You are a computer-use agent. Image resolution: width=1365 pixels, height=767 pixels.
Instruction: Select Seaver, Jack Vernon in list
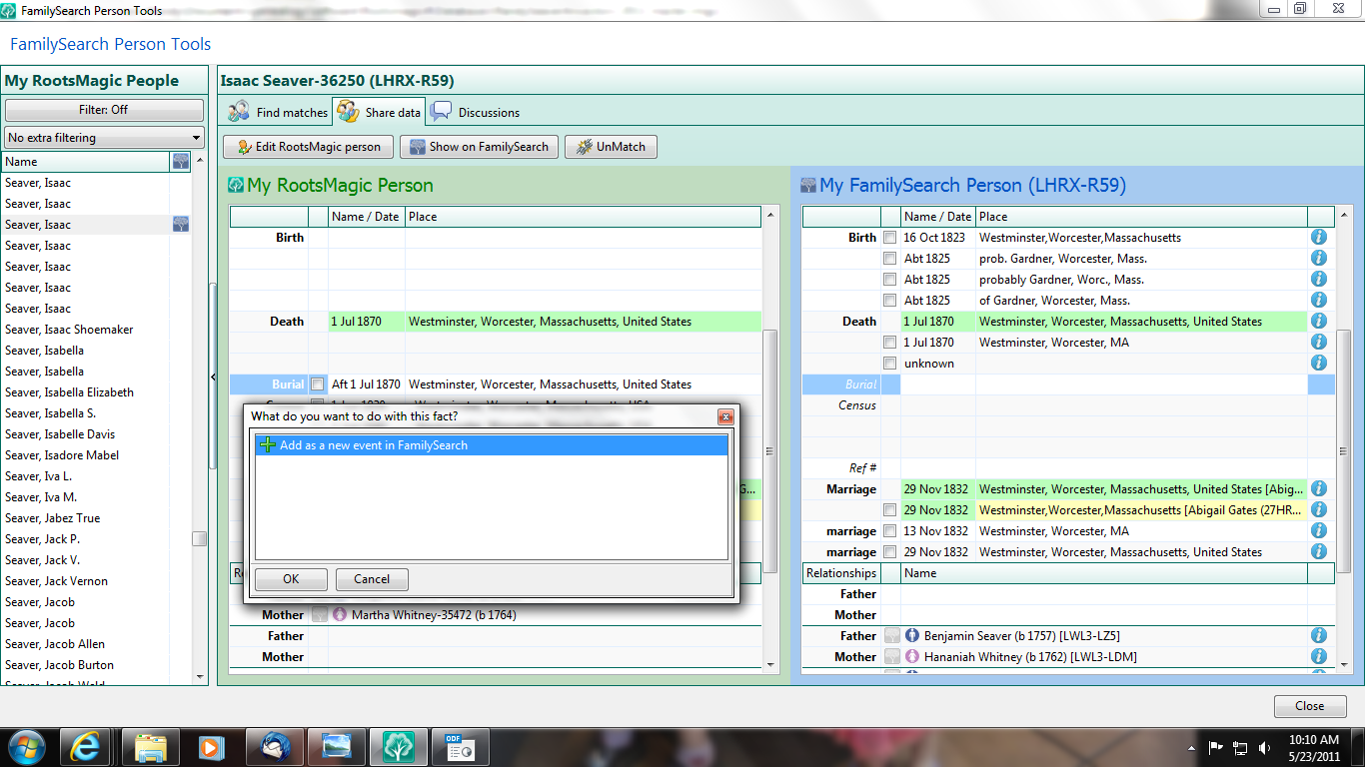56,581
